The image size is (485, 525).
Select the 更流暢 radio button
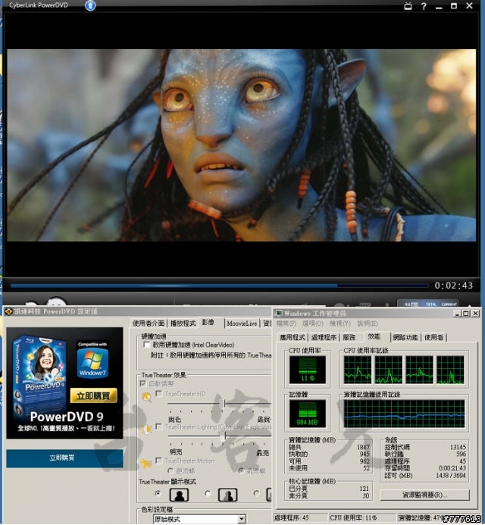[x=171, y=471]
